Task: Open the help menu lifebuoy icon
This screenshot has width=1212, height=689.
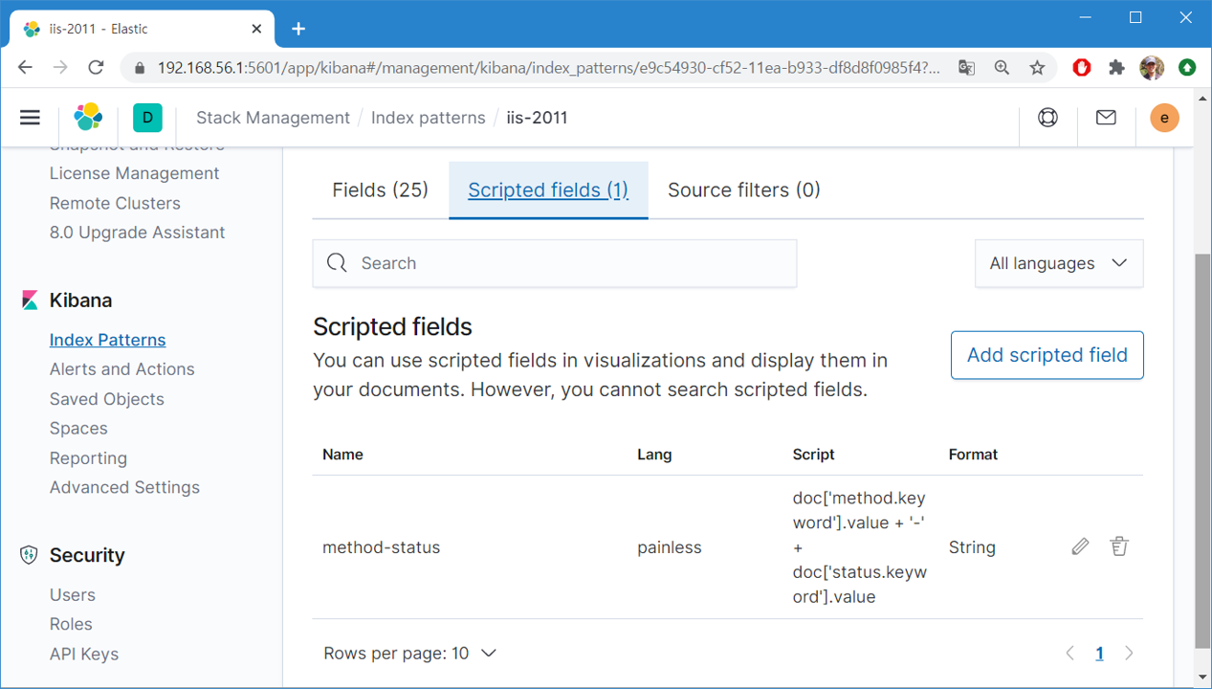Action: [x=1047, y=118]
